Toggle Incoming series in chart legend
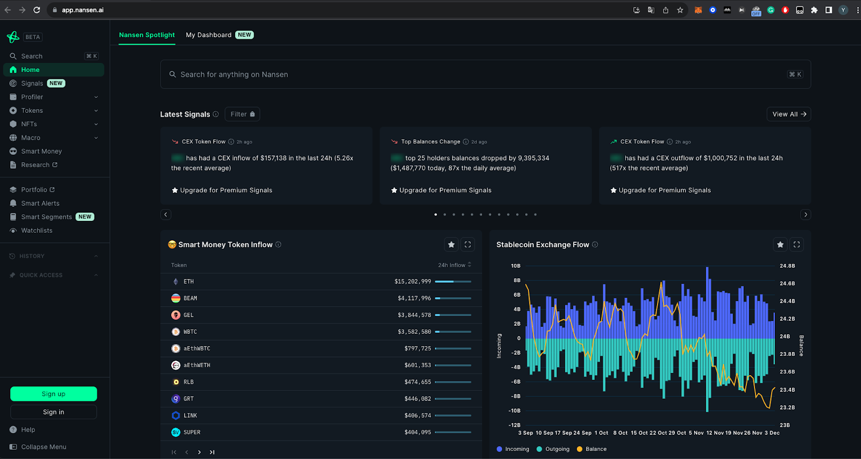 (513, 449)
